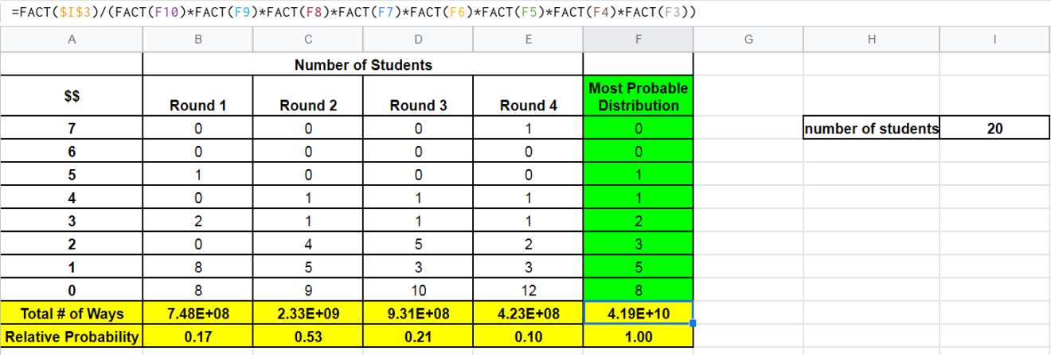Select the column B header
This screenshot has width=1051, height=355.
pos(197,41)
